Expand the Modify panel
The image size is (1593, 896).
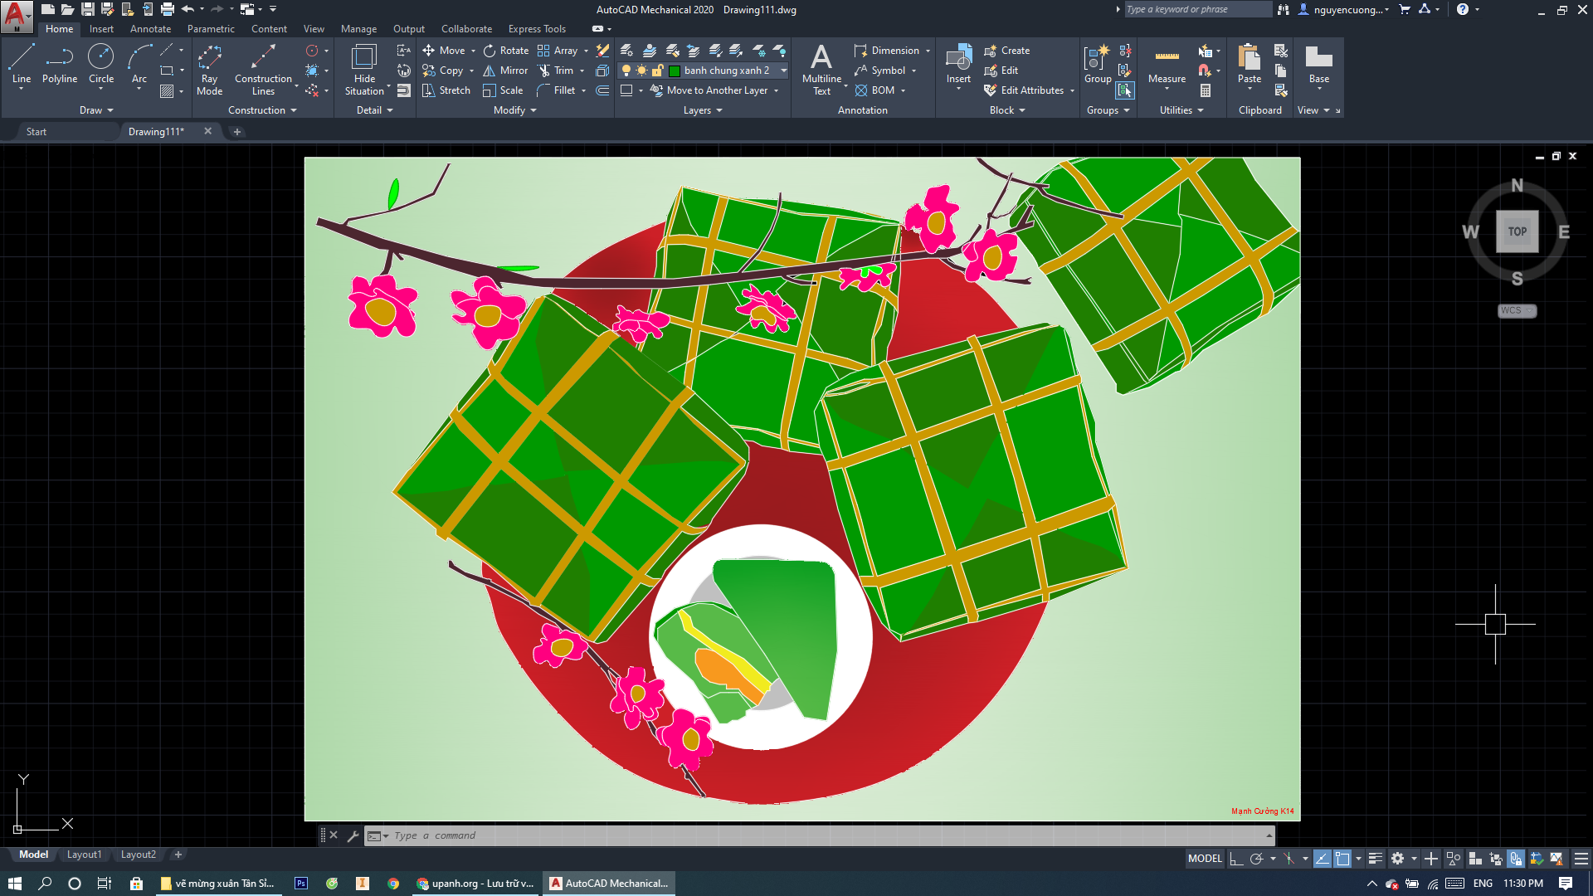(x=515, y=110)
